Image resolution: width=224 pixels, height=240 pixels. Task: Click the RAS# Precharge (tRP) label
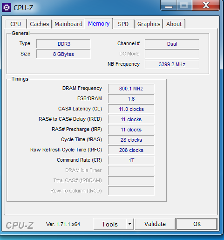77,129
